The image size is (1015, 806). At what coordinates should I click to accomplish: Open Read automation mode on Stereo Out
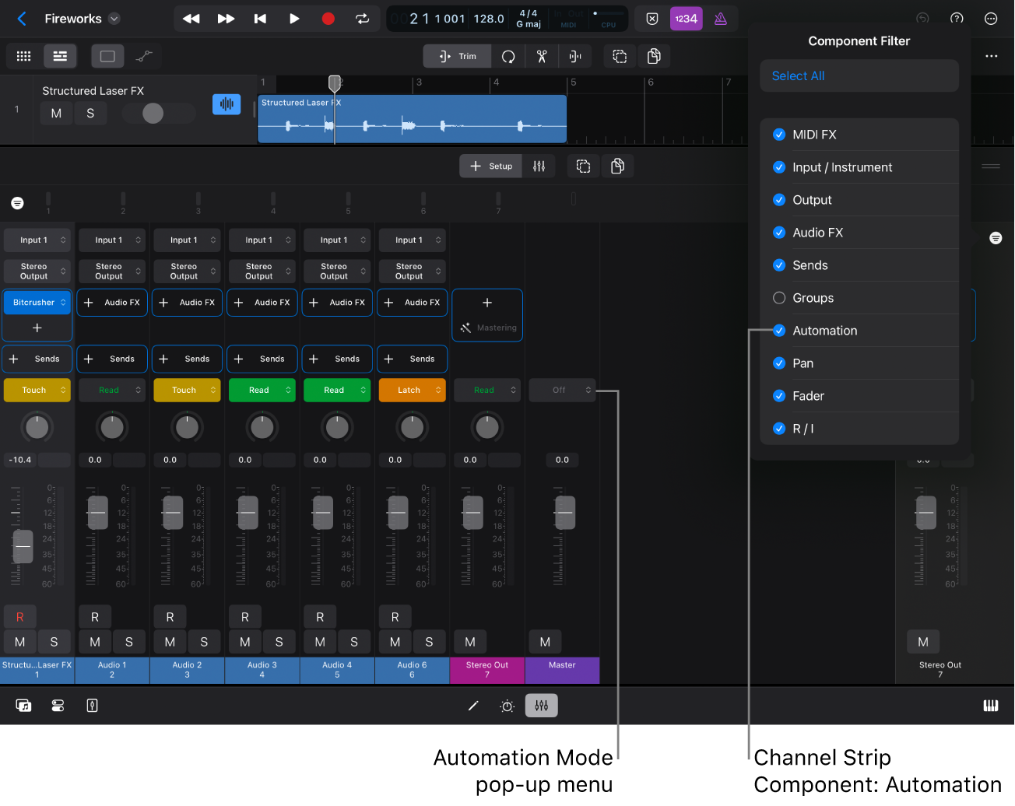(487, 391)
